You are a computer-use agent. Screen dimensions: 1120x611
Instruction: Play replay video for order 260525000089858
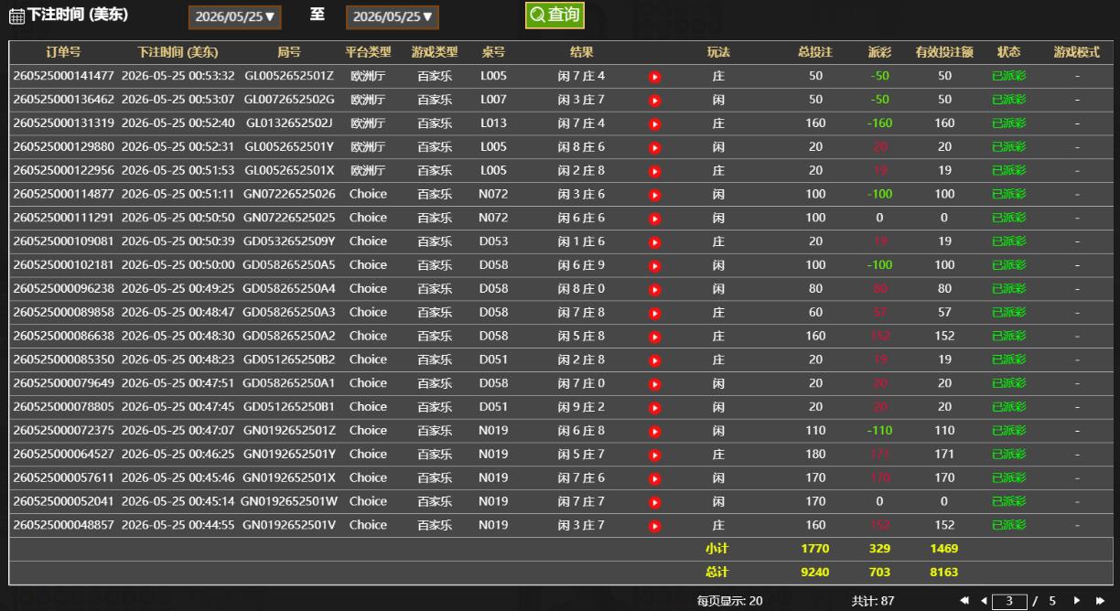[x=654, y=314]
